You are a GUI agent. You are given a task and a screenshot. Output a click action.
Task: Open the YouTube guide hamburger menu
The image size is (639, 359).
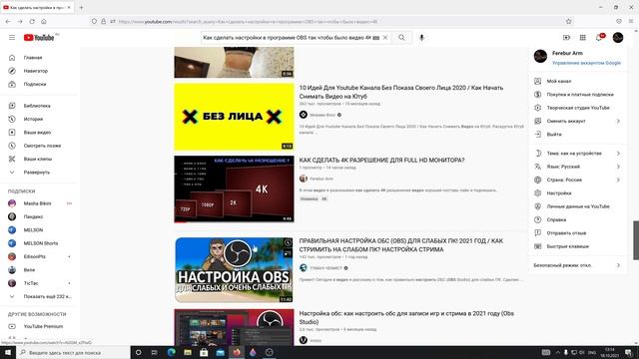pos(12,38)
